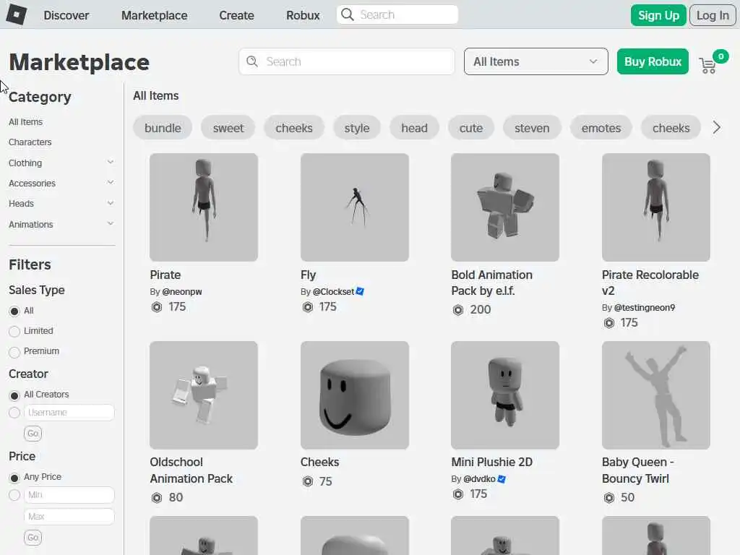This screenshot has height=555, width=740.
Task: Select the All sales type radio button
Action: [x=14, y=311]
